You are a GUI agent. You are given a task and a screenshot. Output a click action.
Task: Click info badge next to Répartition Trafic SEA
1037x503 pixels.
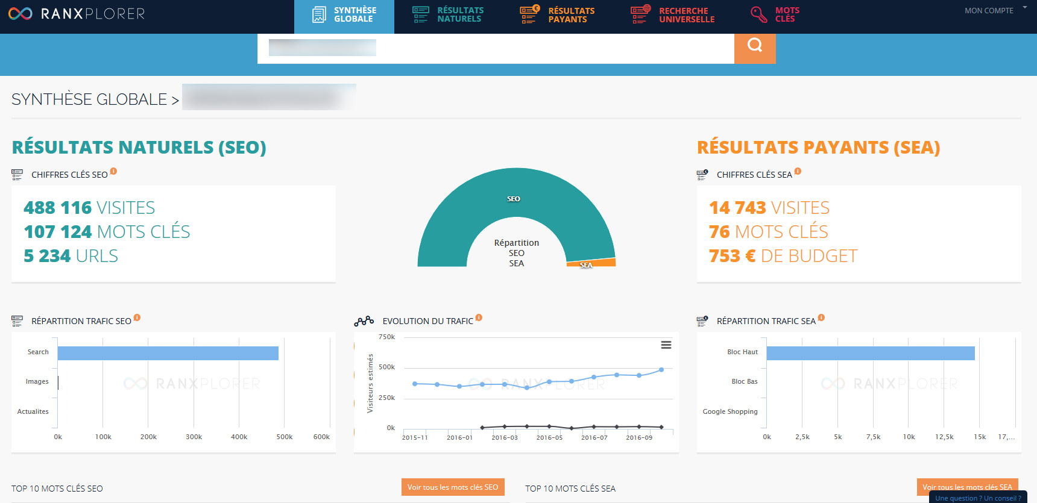point(821,317)
